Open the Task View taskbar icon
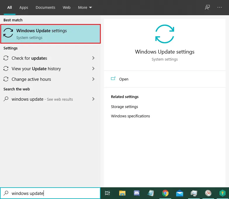 pos(107,193)
